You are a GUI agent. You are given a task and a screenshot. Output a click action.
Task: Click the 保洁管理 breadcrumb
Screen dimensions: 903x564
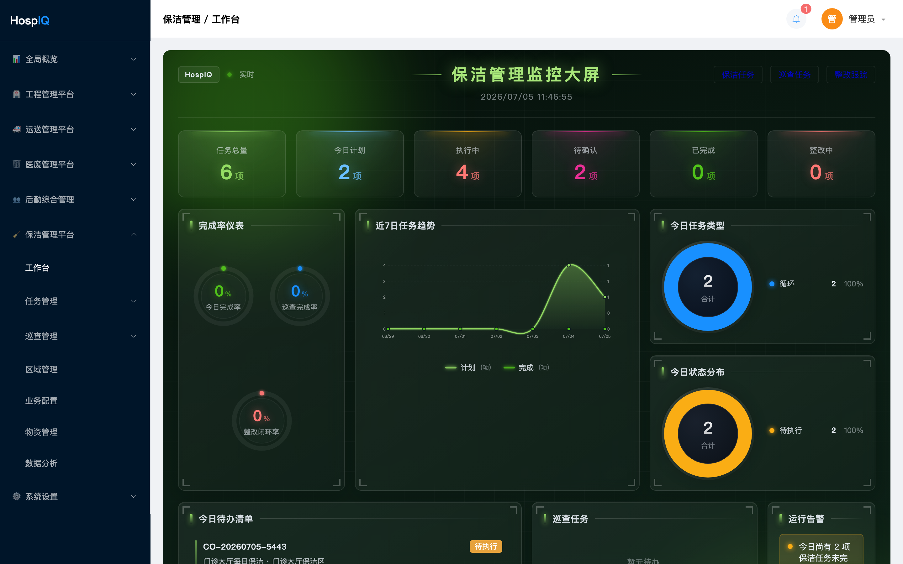(x=182, y=19)
